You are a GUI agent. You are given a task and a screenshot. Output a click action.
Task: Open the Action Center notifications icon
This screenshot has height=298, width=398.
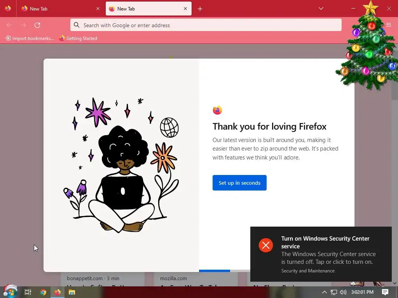[x=385, y=292]
